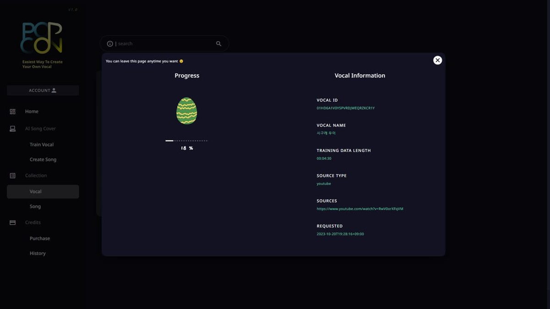Select Song under Collection
The height and width of the screenshot is (309, 550).
click(x=35, y=206)
